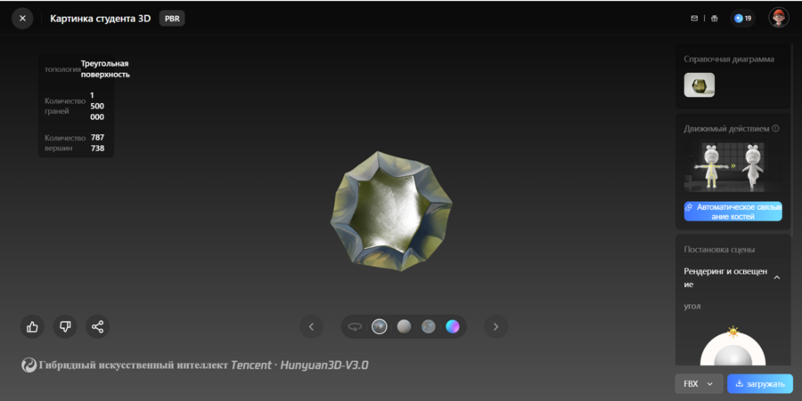Toggle model auto-rotation
802x401 pixels.
pyautogui.click(x=355, y=326)
